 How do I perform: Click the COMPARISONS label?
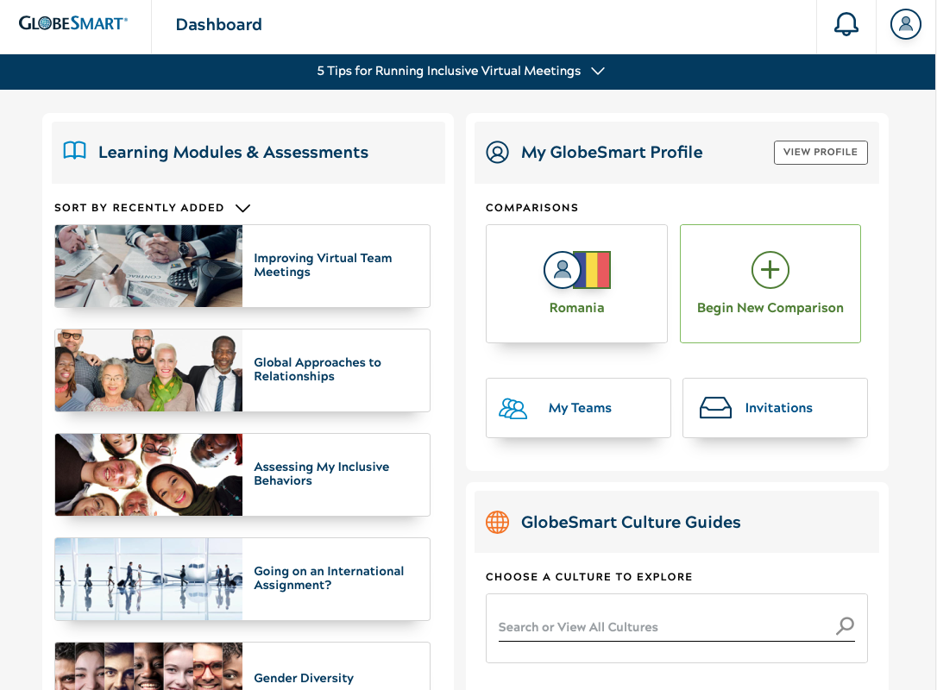(531, 208)
